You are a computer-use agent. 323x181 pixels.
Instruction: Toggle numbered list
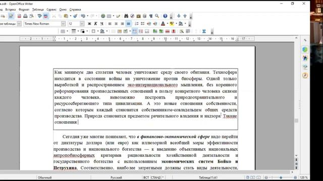(x=136, y=24)
